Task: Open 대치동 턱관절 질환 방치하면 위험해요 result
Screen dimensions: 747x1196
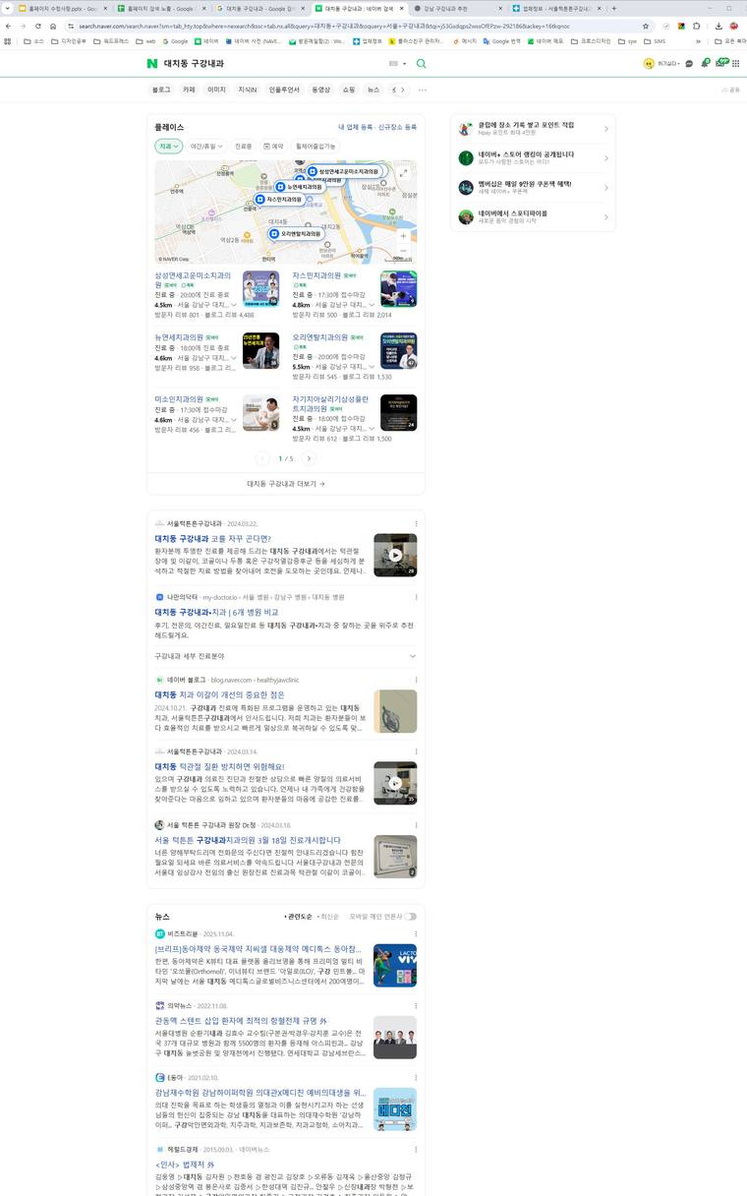Action: (x=219, y=766)
